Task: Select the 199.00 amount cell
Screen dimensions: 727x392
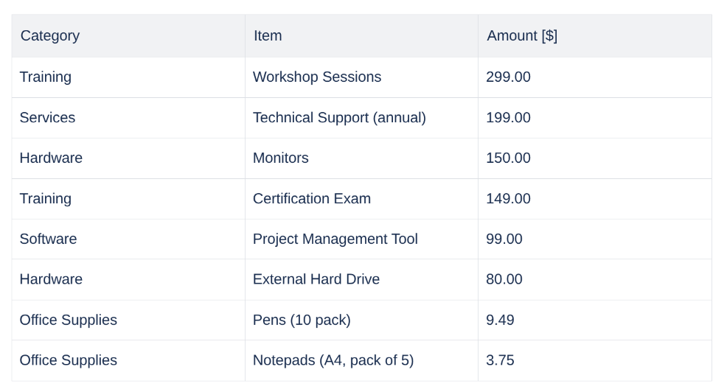Action: [x=508, y=118]
